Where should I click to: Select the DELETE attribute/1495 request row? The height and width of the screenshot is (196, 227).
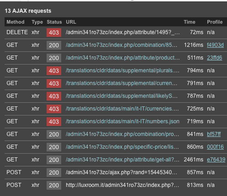coord(116,32)
